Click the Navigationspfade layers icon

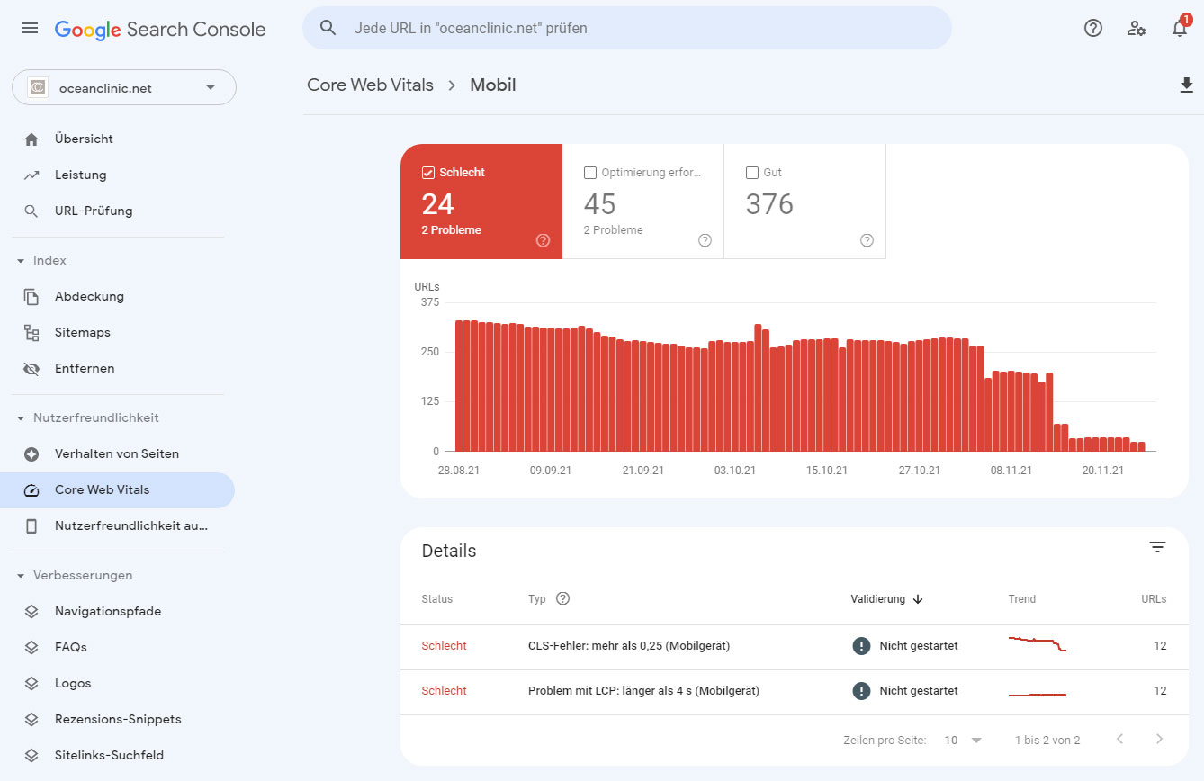coord(31,612)
